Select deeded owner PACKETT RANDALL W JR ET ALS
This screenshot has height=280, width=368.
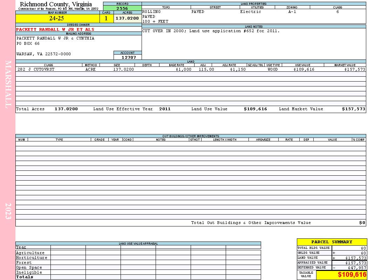(55, 29)
